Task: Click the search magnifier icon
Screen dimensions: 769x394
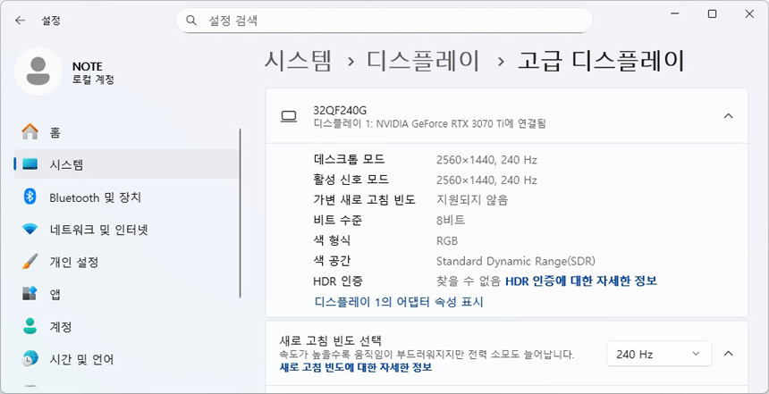Action: pyautogui.click(x=191, y=20)
